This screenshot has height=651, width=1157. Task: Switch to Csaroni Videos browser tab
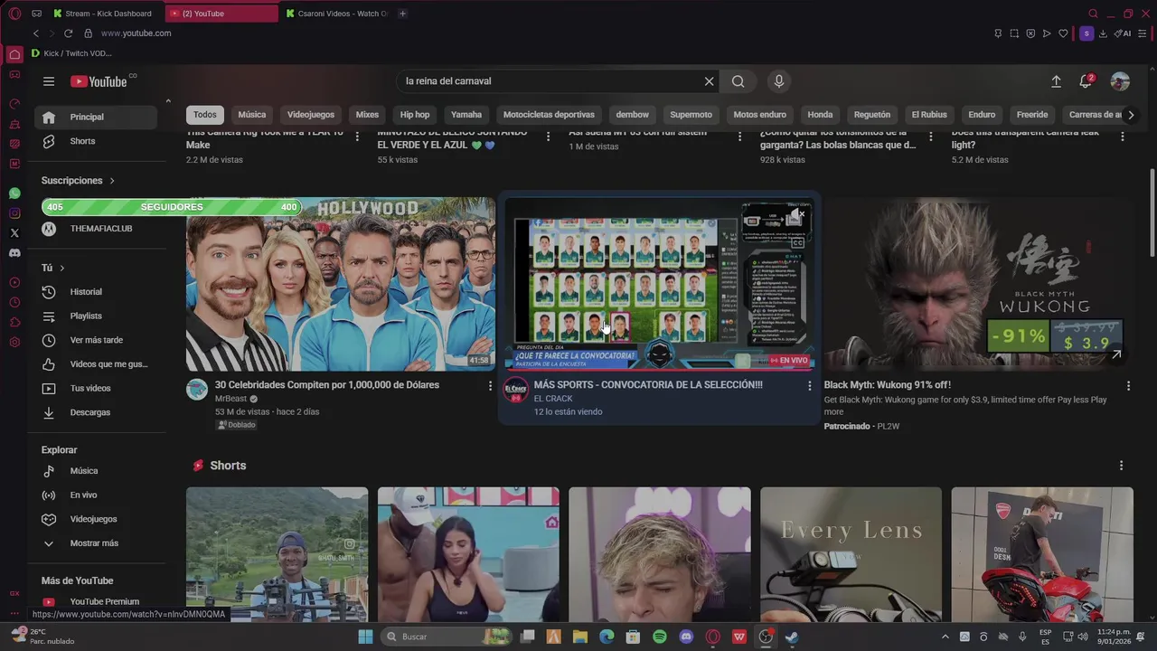[x=337, y=14]
